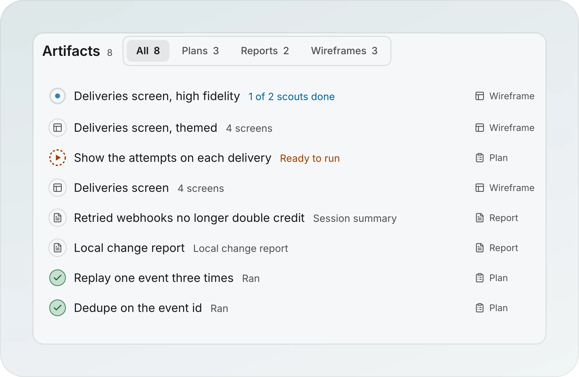Click the Artifacts heading
The image size is (579, 377).
(71, 51)
